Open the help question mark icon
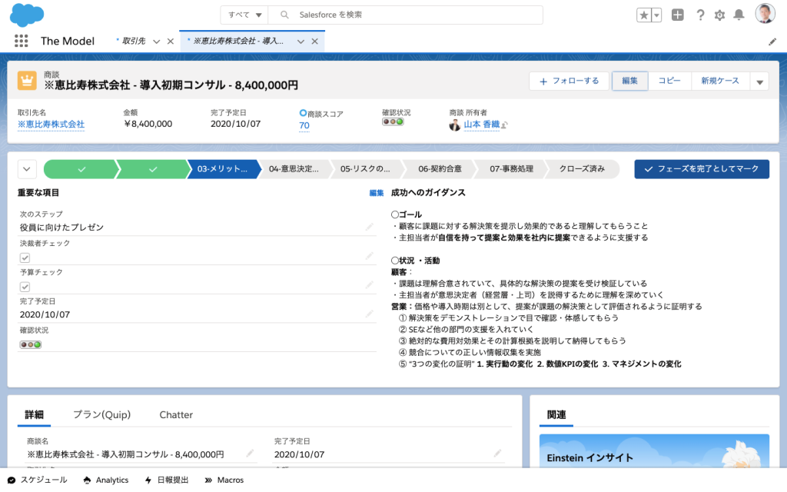 pyautogui.click(x=700, y=15)
